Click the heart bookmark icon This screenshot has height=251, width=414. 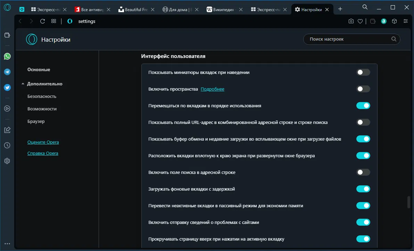click(x=360, y=21)
